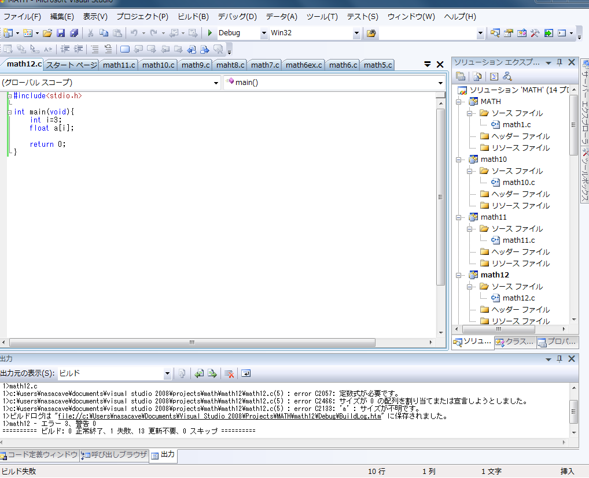
Task: Click the Add New Item toolbar icon
Action: click(x=27, y=33)
